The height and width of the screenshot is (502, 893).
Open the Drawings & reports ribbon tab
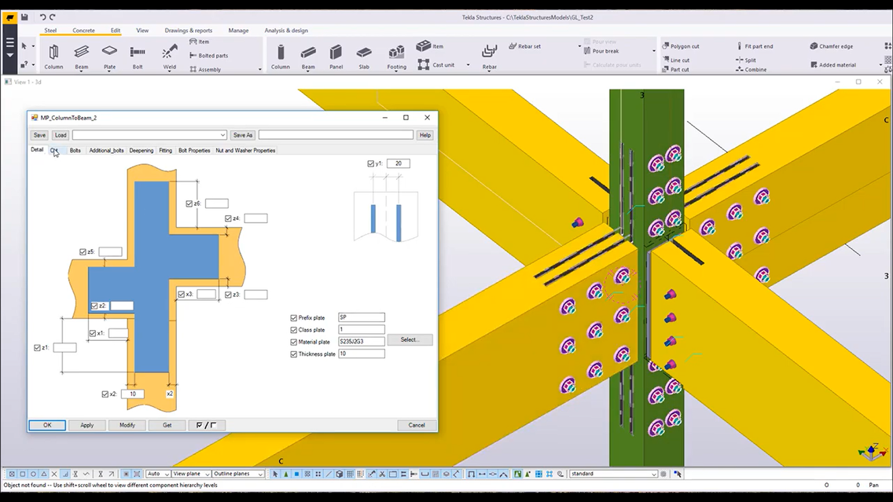189,30
